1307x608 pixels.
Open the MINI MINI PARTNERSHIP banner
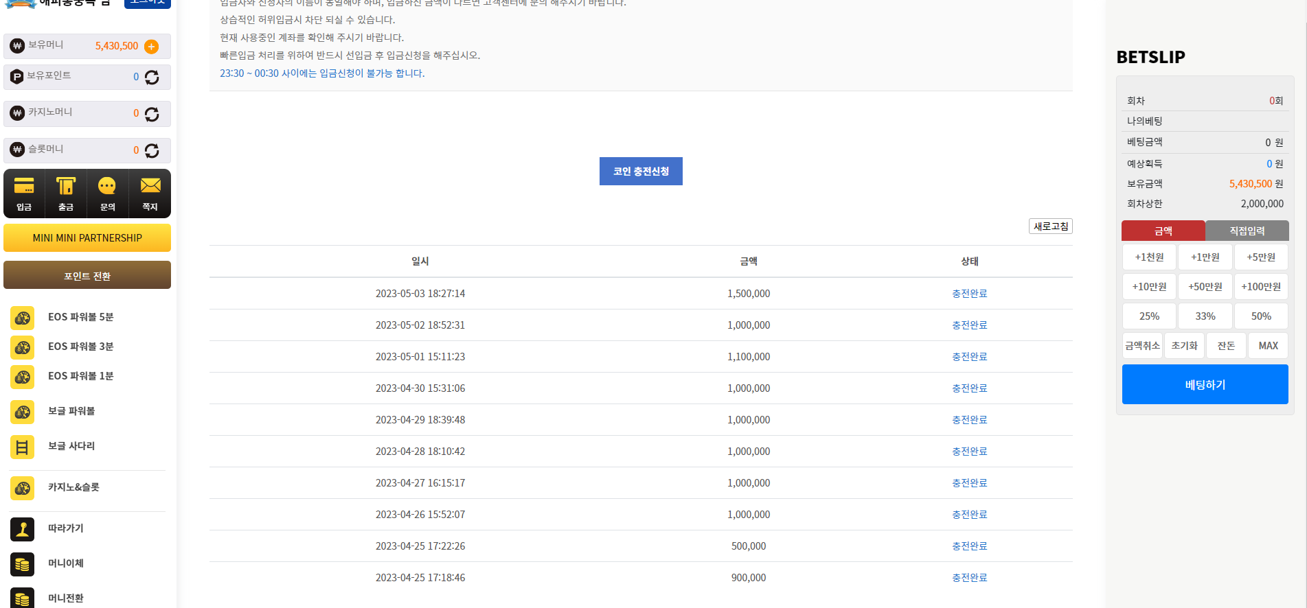click(87, 237)
